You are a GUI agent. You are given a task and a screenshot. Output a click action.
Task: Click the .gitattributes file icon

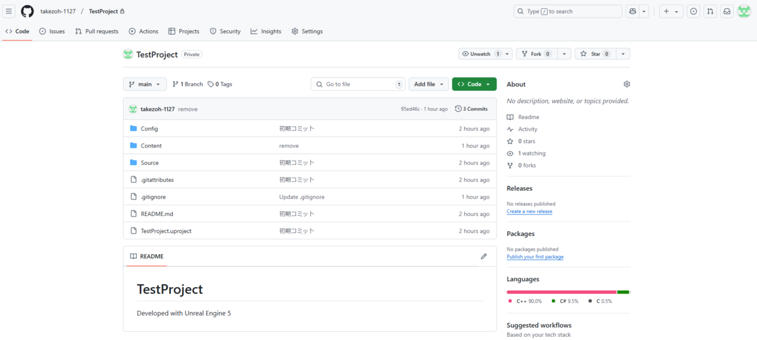pyautogui.click(x=133, y=179)
